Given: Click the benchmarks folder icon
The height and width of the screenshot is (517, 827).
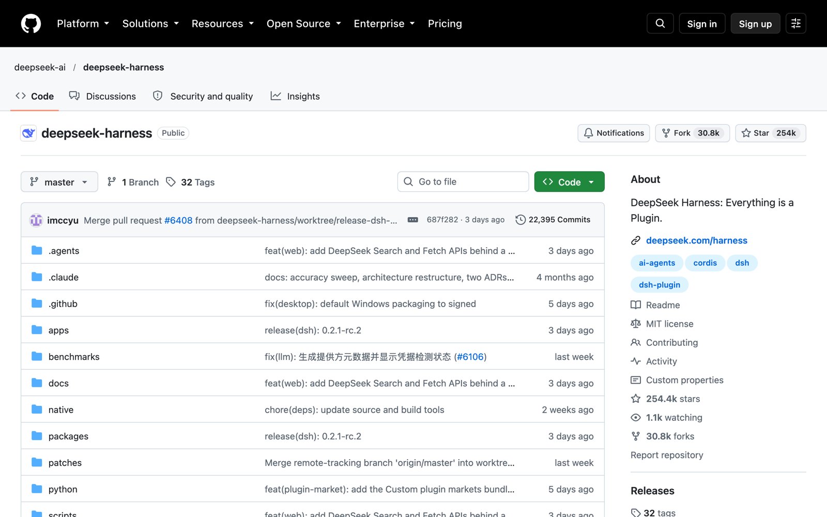Looking at the screenshot, I should coord(37,357).
